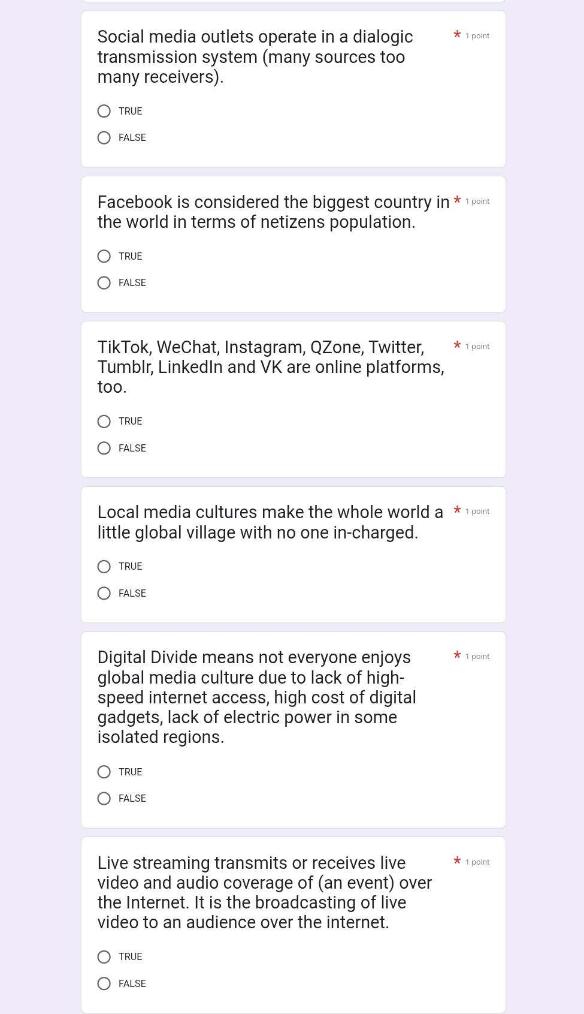Select TRUE for the Facebook biggest country question
Image resolution: width=584 pixels, height=1014 pixels.
(x=104, y=256)
